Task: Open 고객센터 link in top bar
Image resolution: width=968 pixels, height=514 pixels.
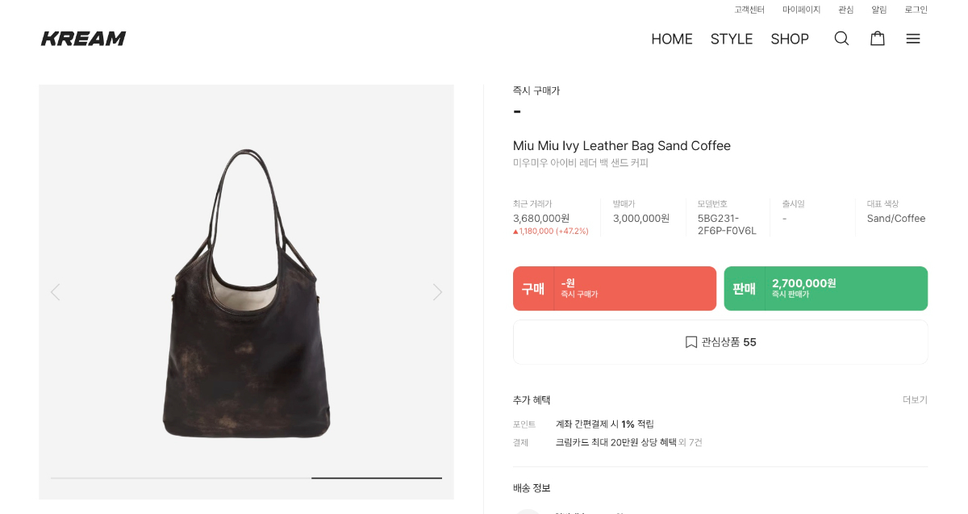Action: [749, 10]
